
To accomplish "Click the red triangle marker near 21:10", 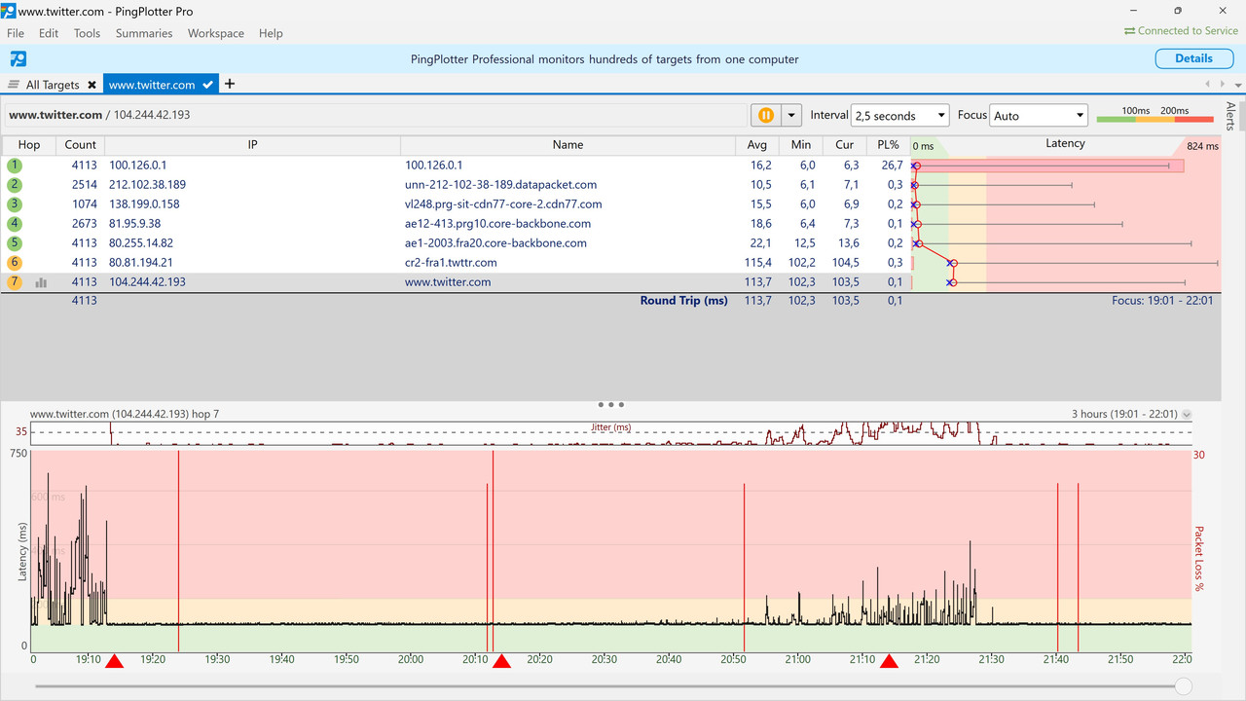I will (x=889, y=662).
